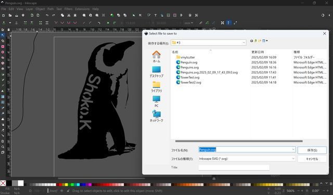This screenshot has width=333, height=195.
Task: Sort by the 更新日時 date column header
Action: click(258, 52)
